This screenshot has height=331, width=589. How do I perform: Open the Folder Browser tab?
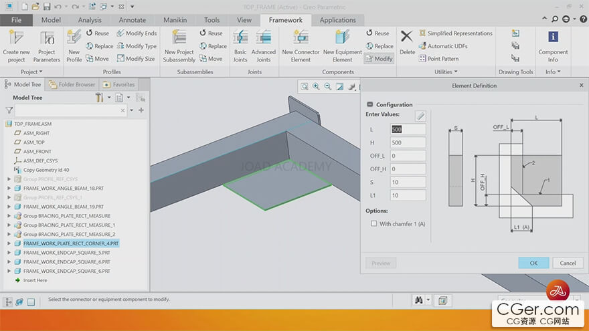[x=72, y=84]
